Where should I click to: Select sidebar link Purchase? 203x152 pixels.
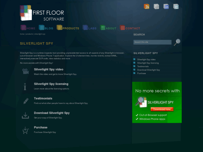pos(142,73)
